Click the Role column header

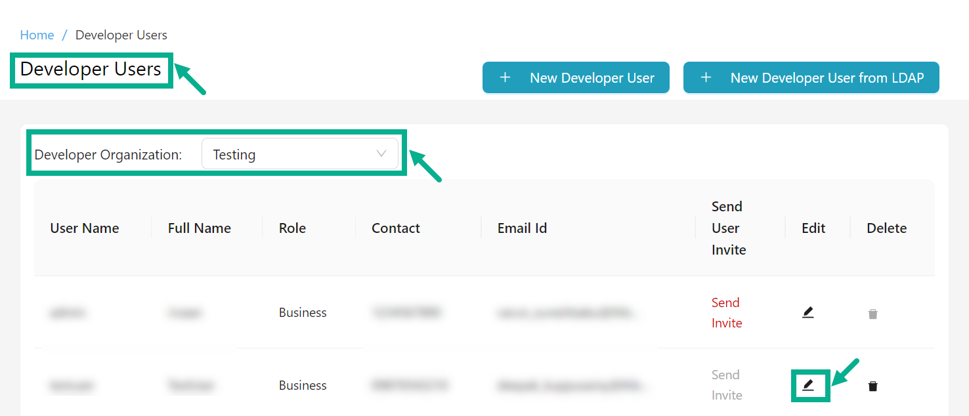click(292, 228)
